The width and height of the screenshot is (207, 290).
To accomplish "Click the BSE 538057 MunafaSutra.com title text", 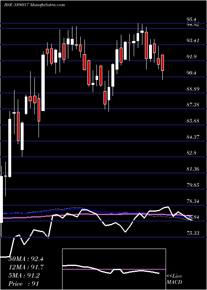I will (x=34, y=5).
